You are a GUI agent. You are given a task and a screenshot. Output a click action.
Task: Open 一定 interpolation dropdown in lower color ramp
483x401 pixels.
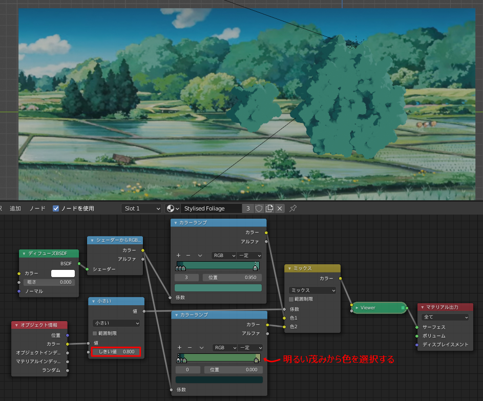pos(250,348)
